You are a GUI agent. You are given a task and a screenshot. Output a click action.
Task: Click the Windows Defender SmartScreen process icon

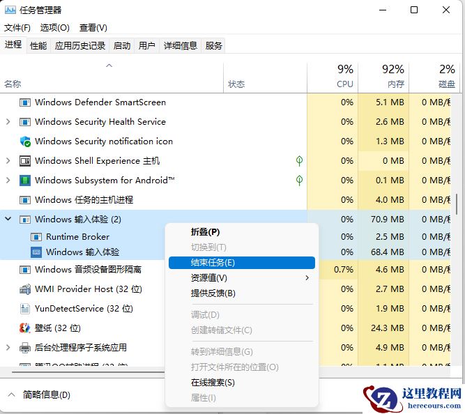pyautogui.click(x=25, y=102)
